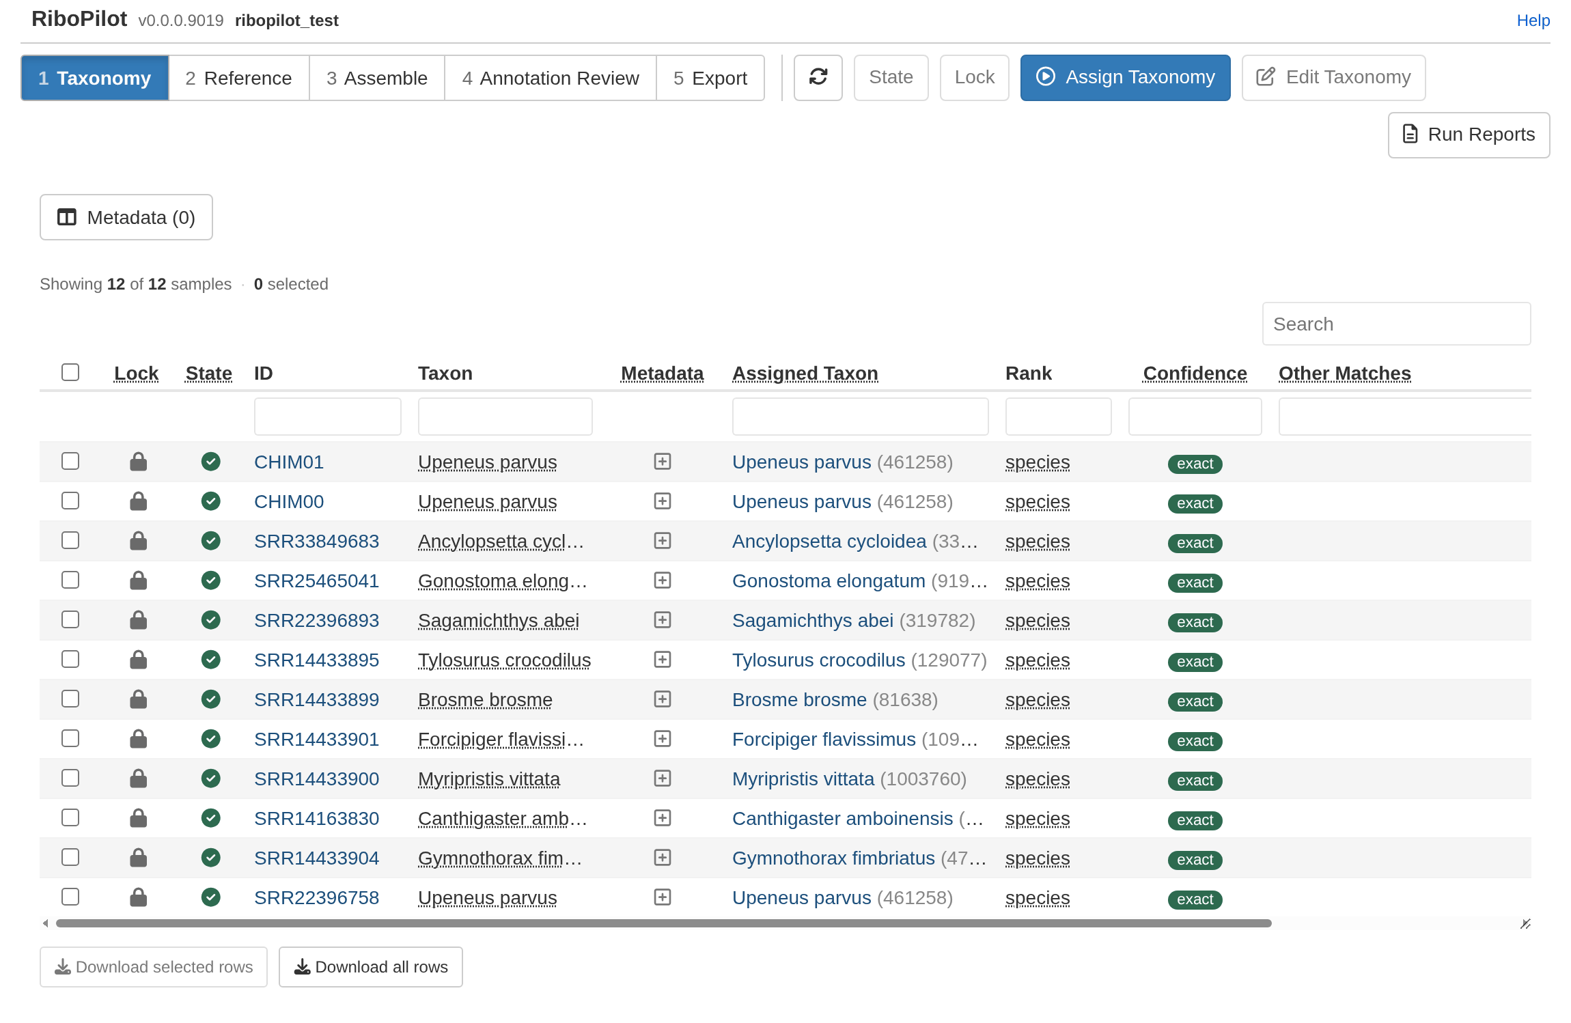The image size is (1571, 1023).
Task: Sort by the Confidence column header
Action: [x=1195, y=374]
